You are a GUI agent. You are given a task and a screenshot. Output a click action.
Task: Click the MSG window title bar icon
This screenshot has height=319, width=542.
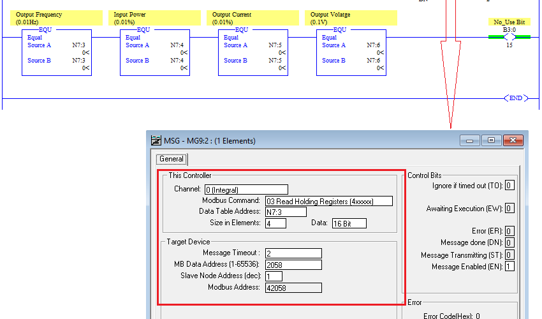pos(156,140)
